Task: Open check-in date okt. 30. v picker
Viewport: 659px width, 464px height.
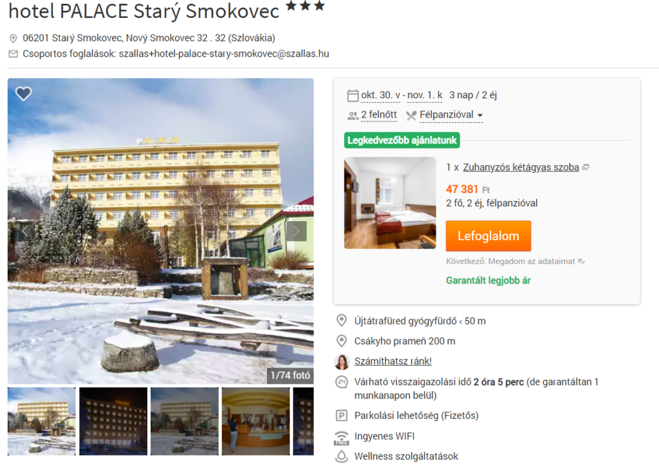Action: (381, 95)
